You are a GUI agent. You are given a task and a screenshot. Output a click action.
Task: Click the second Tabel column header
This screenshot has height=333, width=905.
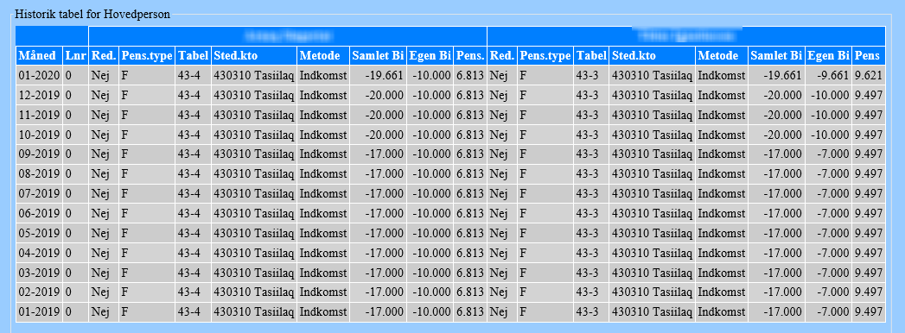coord(591,56)
